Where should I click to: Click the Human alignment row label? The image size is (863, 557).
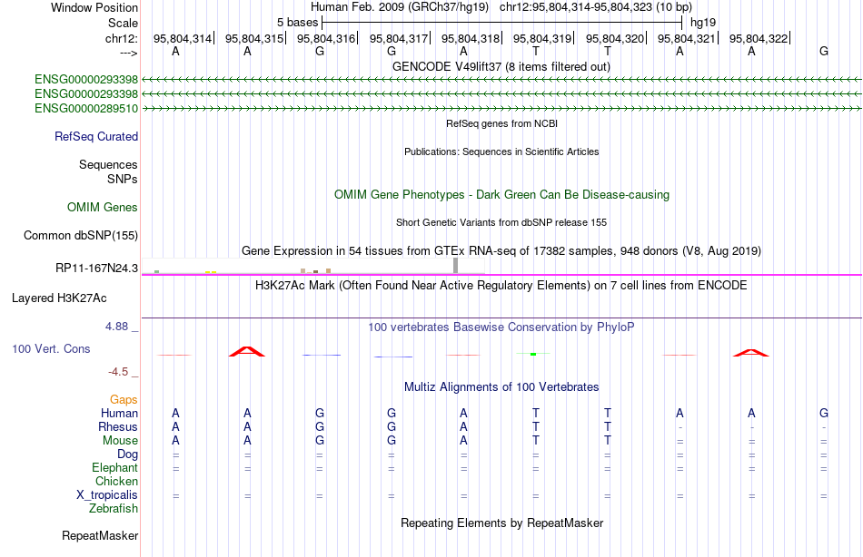coord(119,414)
